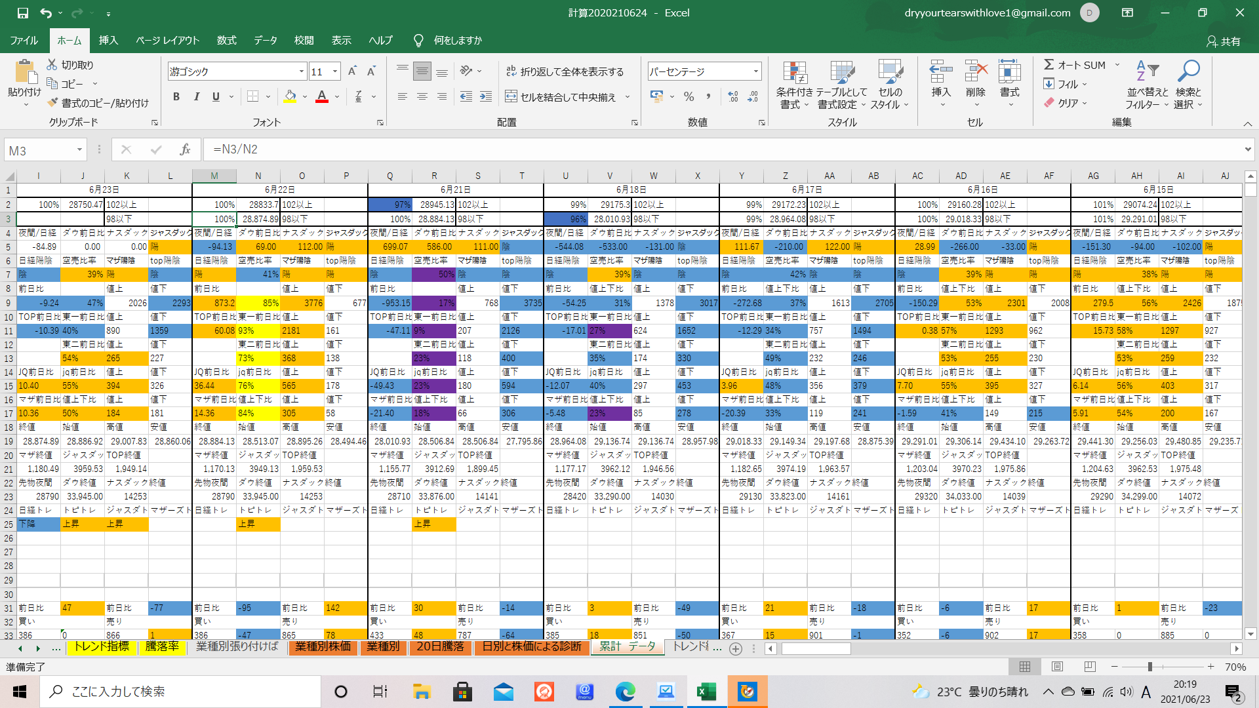Switch to the 騰落率 sheet tab
Image resolution: width=1259 pixels, height=708 pixels.
coord(162,646)
